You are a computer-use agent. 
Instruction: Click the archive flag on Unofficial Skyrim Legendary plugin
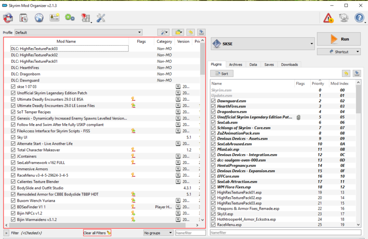coord(298,117)
